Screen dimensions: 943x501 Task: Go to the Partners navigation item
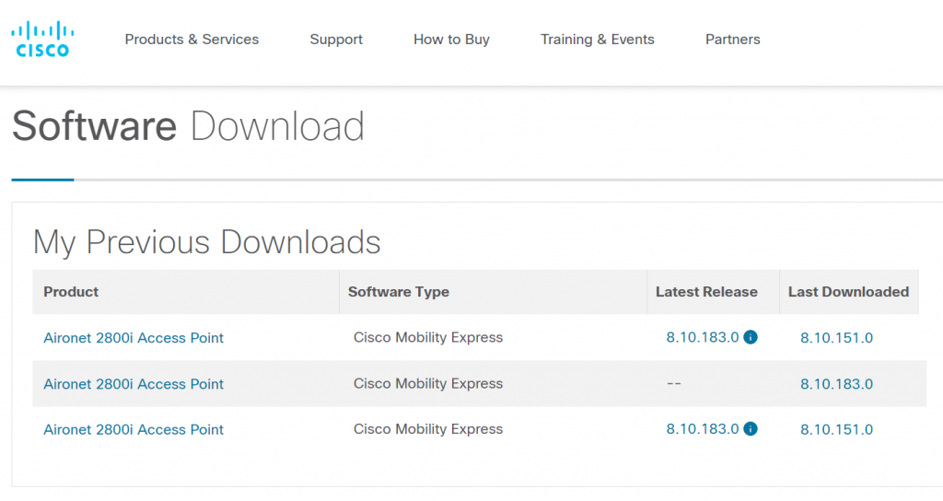coord(732,40)
